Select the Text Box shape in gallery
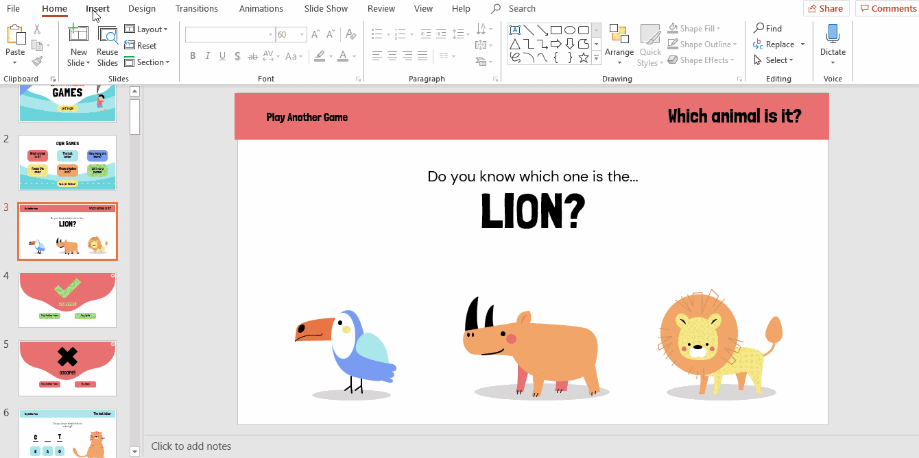Viewport: 919px width, 458px height. [x=514, y=29]
